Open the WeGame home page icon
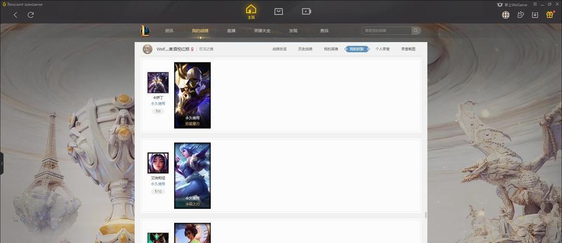This screenshot has height=243, width=562. 251,12
